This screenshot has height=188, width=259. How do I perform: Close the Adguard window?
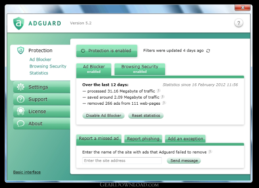point(242,7)
